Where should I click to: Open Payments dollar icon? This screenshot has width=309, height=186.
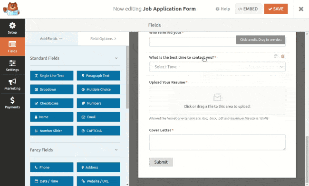coord(12,100)
